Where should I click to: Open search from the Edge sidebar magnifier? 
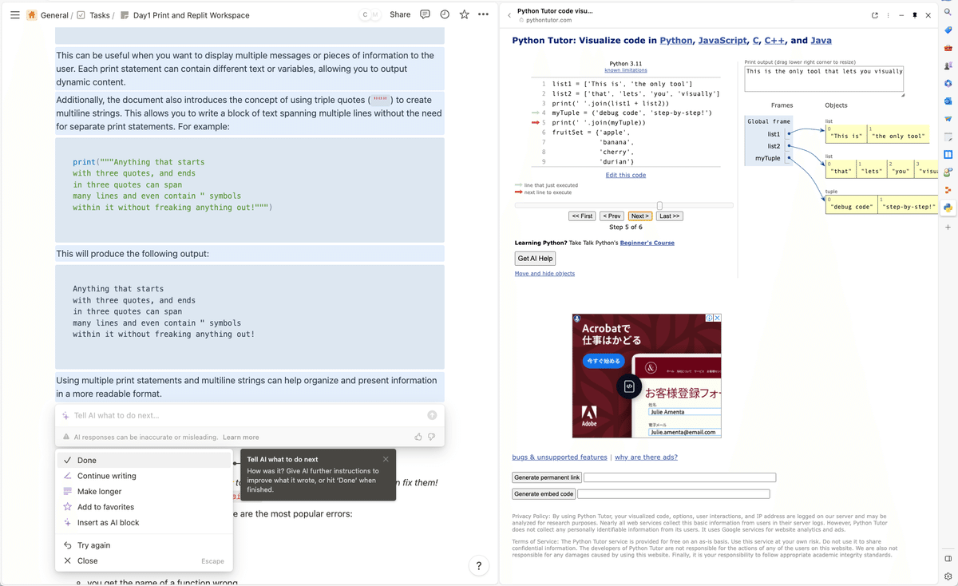pyautogui.click(x=948, y=12)
